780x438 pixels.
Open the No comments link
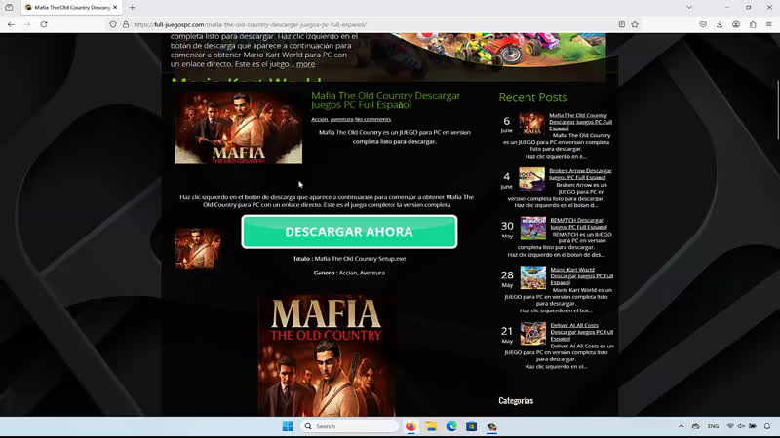[x=372, y=119]
